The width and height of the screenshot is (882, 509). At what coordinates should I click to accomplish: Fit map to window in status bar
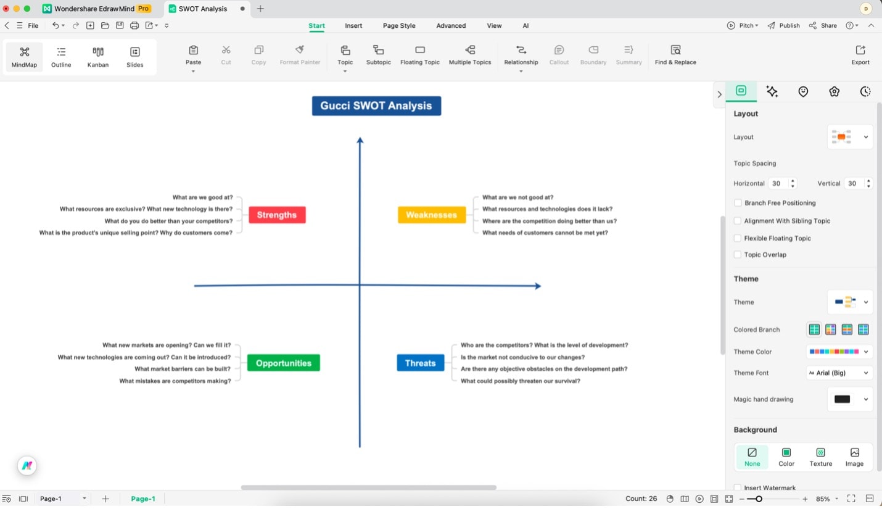[729, 499]
